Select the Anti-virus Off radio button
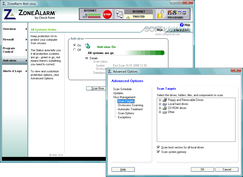This screenshot has height=177, width=243. [75, 50]
